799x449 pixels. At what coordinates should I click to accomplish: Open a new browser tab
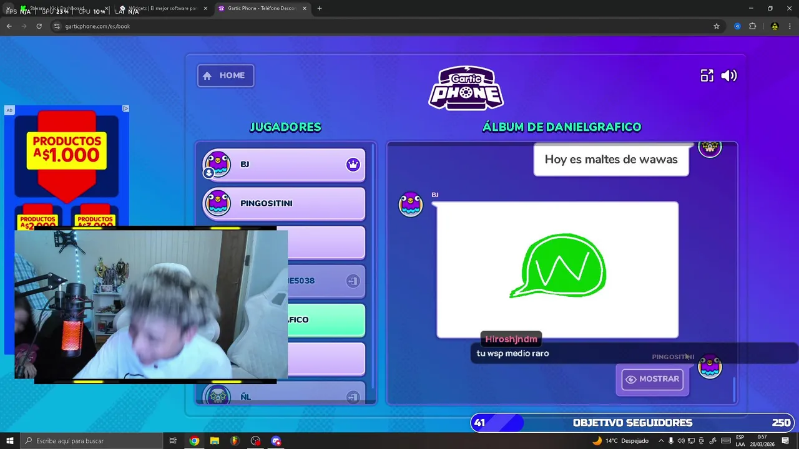[320, 9]
